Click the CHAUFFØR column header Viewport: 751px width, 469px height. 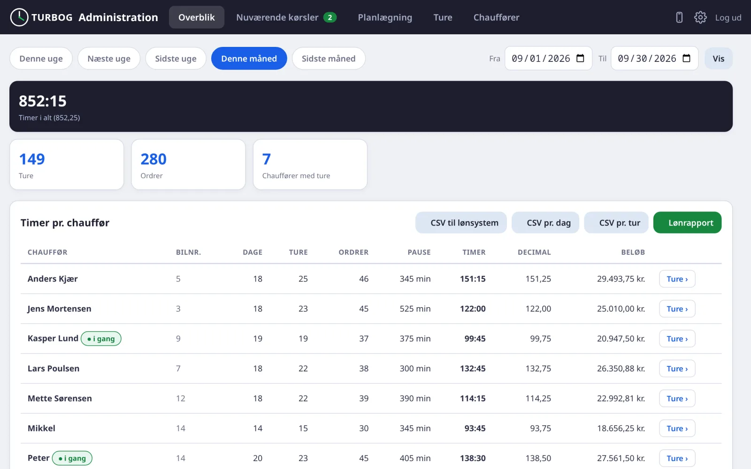tap(47, 252)
